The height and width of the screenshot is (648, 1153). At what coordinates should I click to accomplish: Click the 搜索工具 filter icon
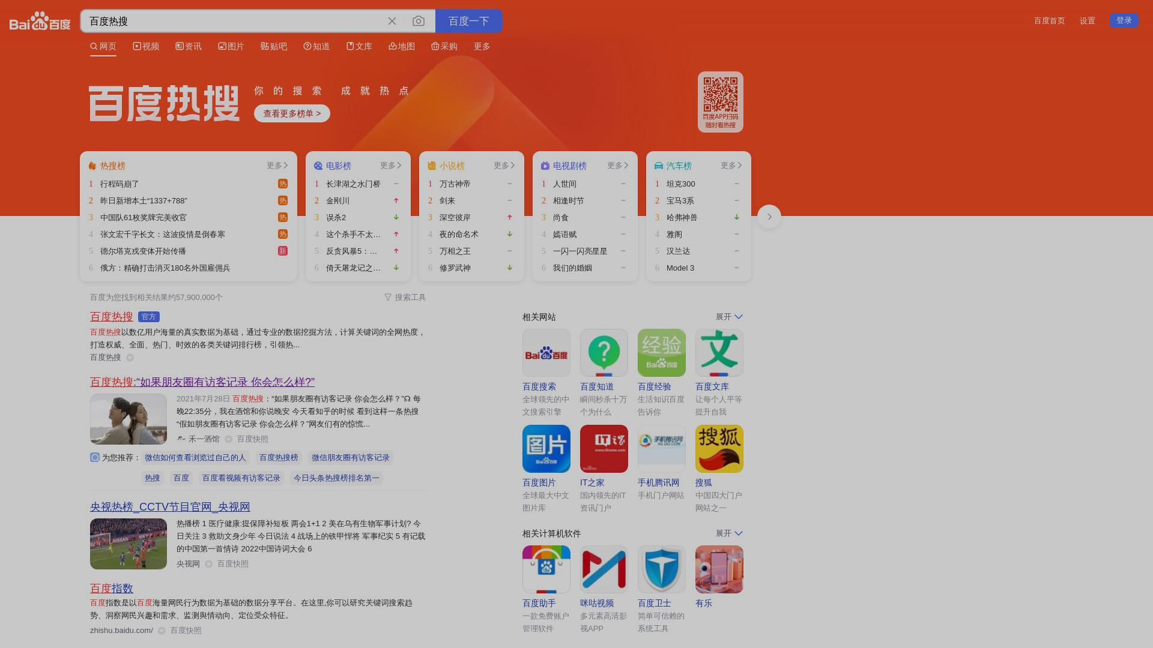[x=388, y=297]
